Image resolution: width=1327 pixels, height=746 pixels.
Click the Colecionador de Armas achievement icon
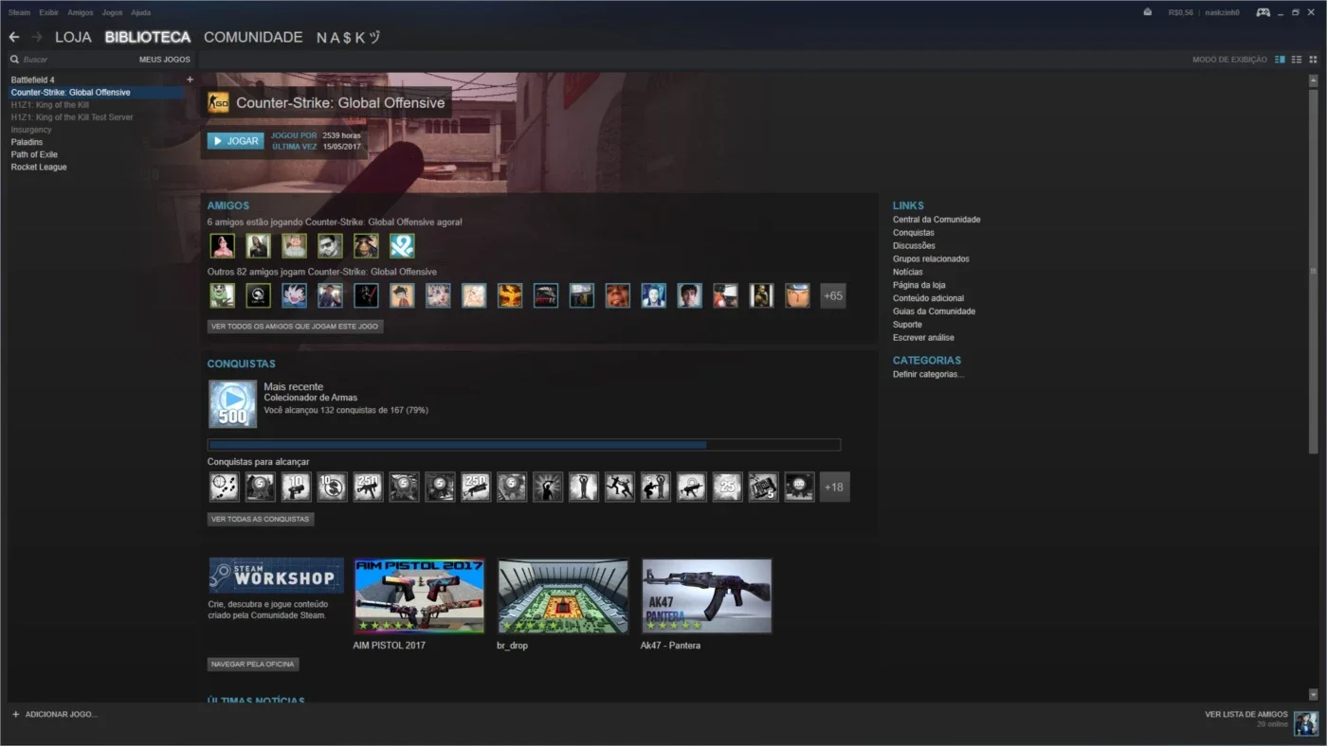(x=232, y=404)
